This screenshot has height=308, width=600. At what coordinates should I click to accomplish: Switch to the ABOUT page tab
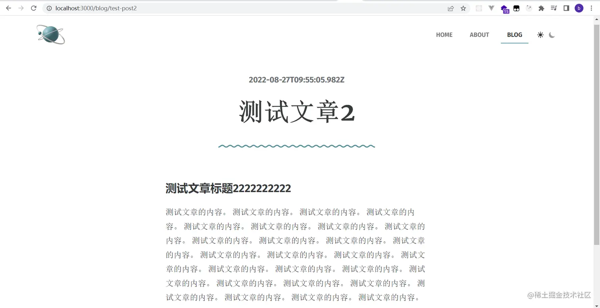(x=479, y=35)
